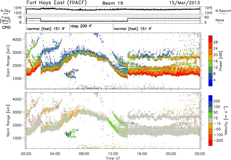Image resolution: width=231 pixels, height=160 pixels.
Task: Click the "12:00" time tick label
Action: coord(113,154)
